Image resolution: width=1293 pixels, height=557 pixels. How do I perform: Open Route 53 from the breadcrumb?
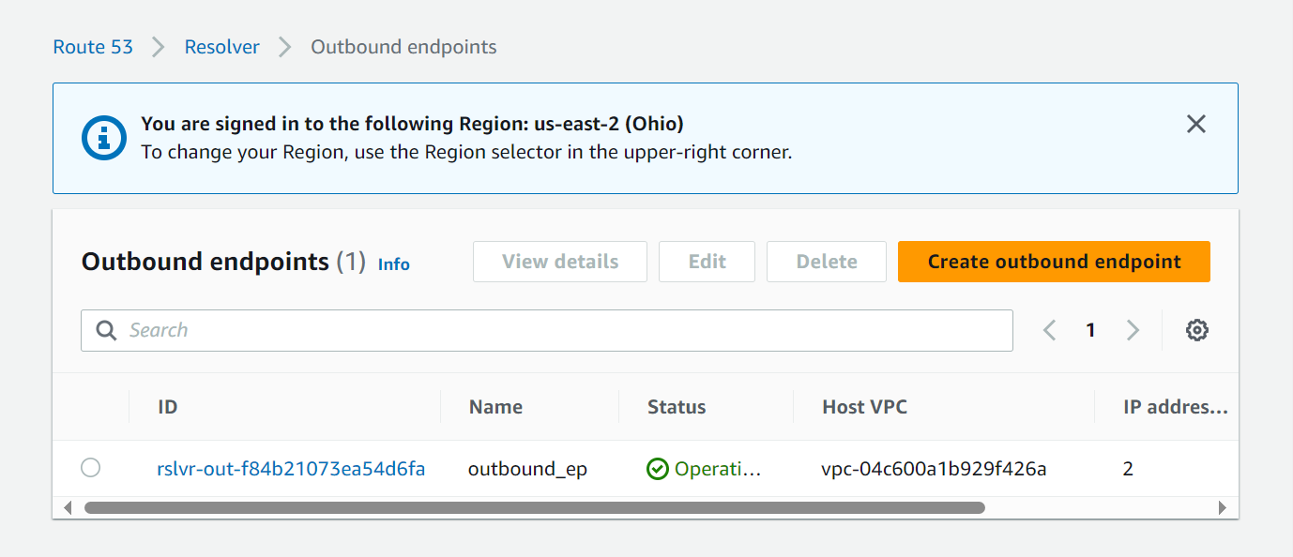93,46
